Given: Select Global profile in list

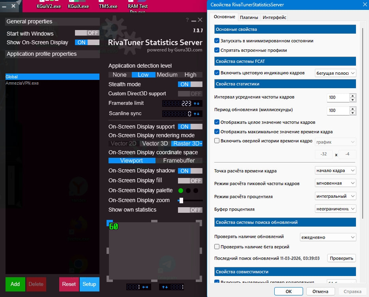Looking at the screenshot, I should click(x=52, y=77).
